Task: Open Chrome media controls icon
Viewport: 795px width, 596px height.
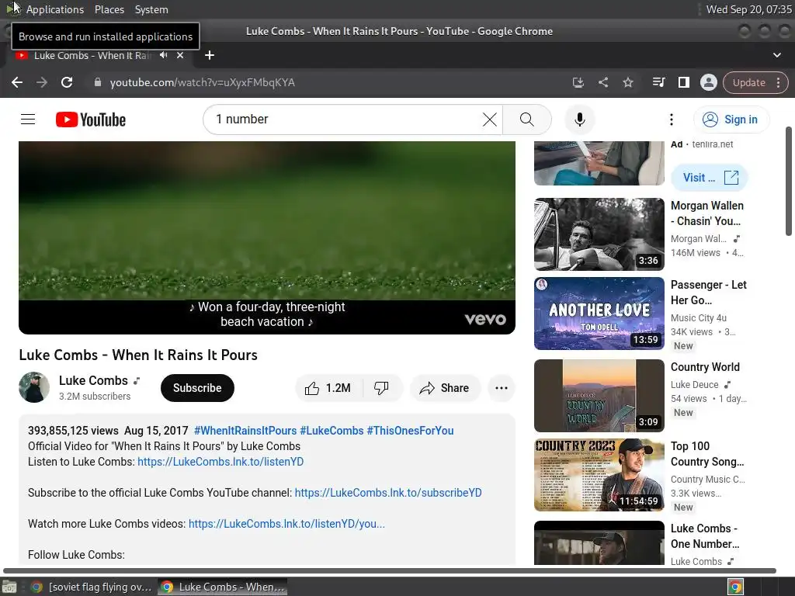Action: click(658, 82)
